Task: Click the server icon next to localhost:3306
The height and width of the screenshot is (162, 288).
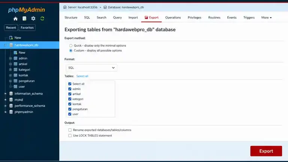Action: click(65, 7)
